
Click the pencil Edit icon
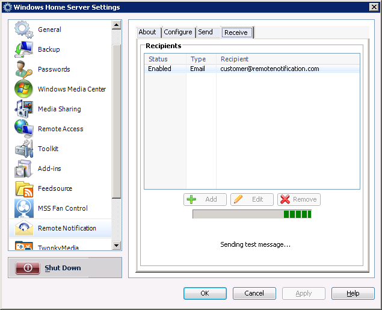point(238,199)
